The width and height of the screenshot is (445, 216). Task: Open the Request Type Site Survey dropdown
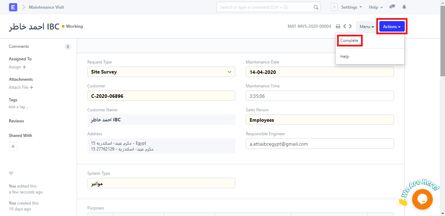pos(161,72)
